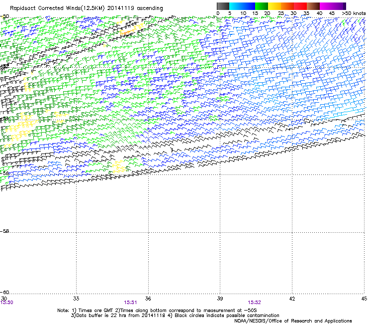Click the legend label '25'
The width and height of the screenshot is (368, 324).
tap(281, 13)
